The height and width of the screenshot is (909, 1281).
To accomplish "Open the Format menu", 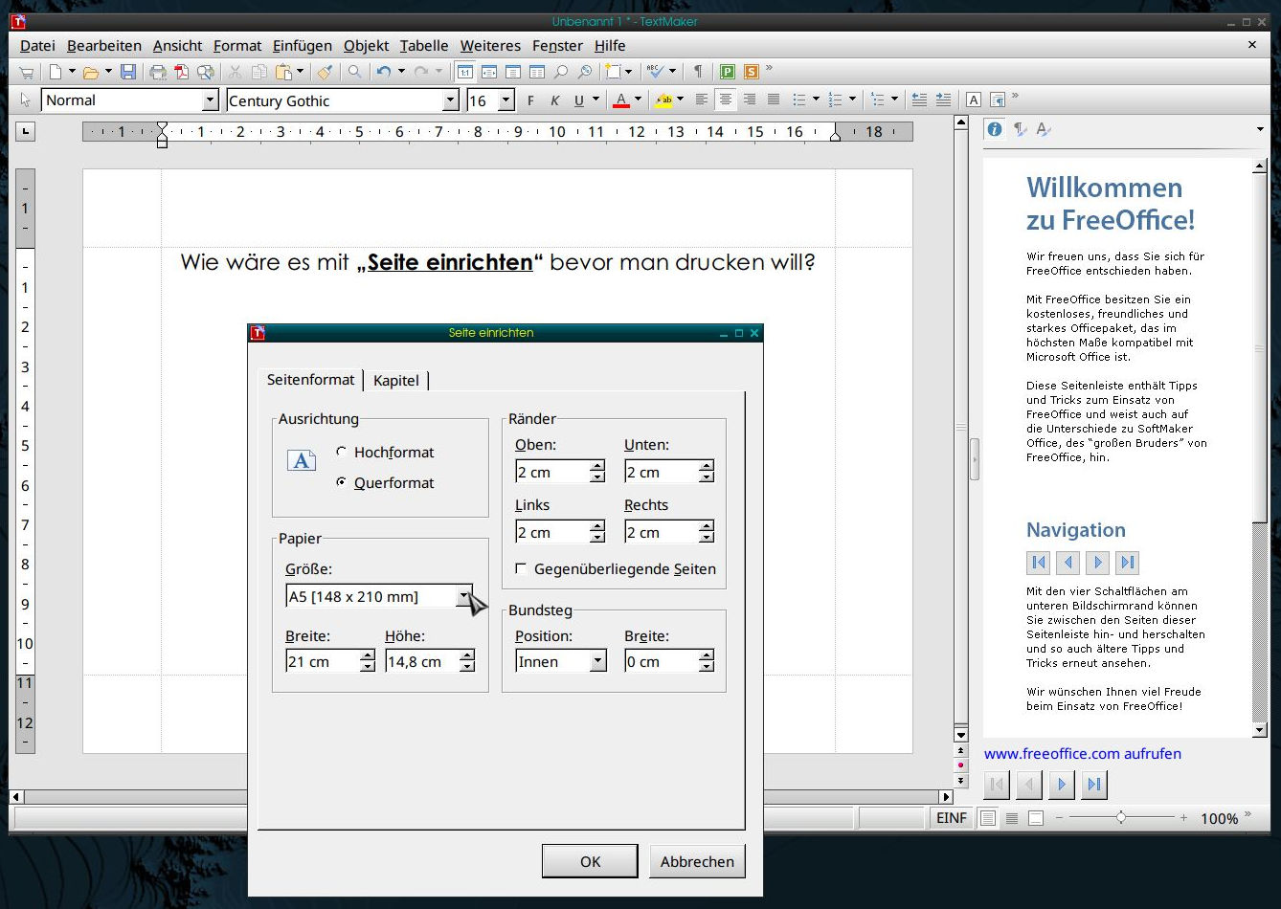I will coord(237,45).
